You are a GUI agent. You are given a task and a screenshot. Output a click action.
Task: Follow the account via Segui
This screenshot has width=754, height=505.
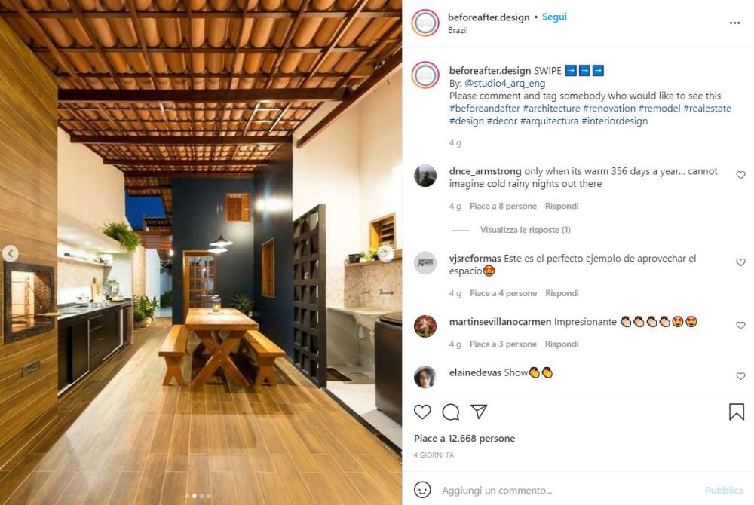point(554,17)
